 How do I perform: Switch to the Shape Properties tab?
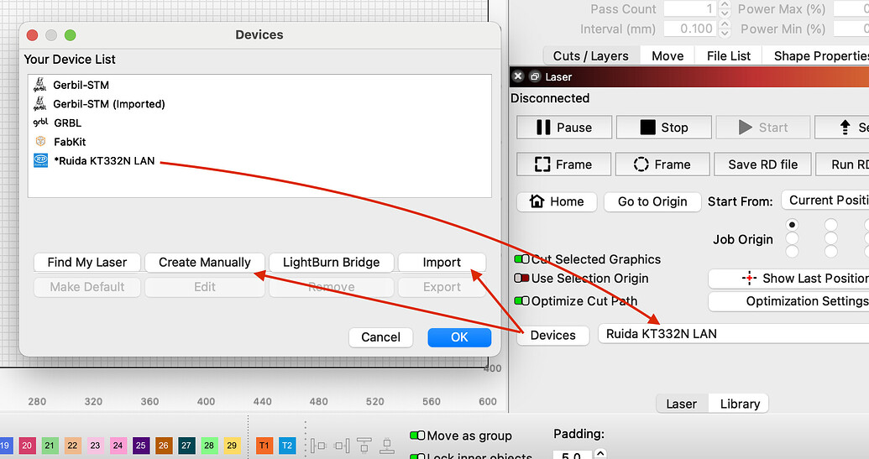tap(815, 56)
